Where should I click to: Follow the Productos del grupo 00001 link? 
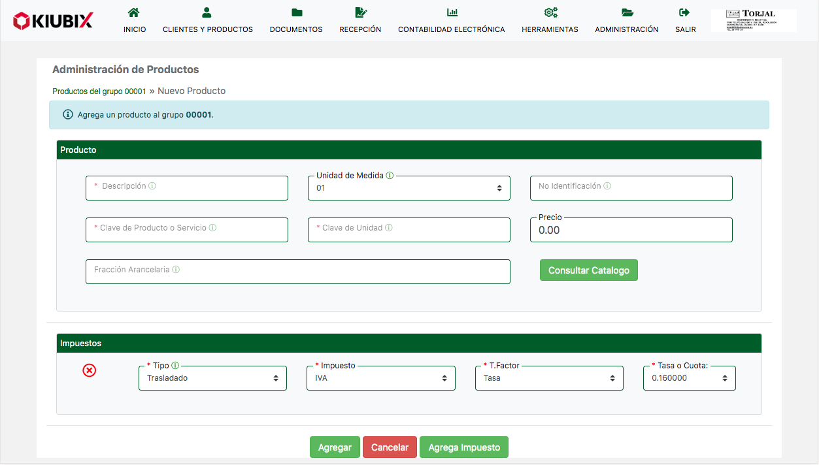point(99,91)
